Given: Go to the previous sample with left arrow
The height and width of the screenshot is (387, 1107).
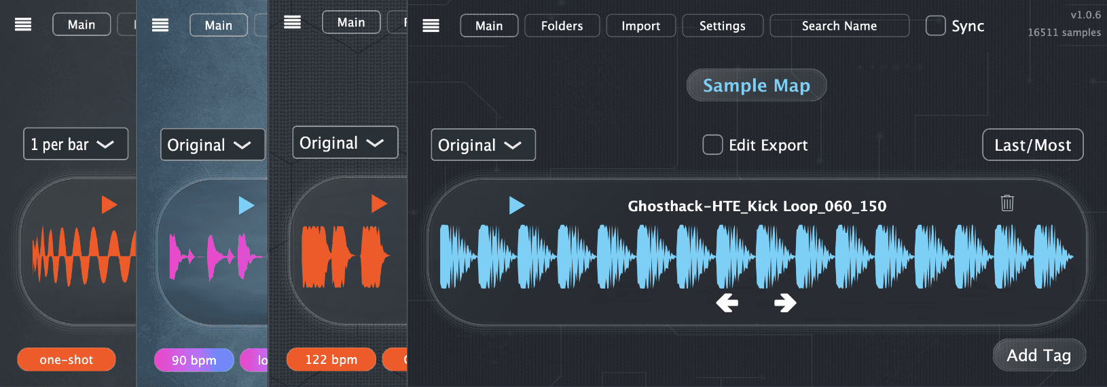Looking at the screenshot, I should point(727,303).
